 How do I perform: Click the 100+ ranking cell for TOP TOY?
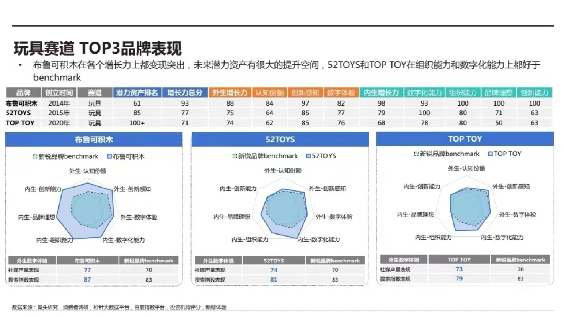(x=137, y=123)
